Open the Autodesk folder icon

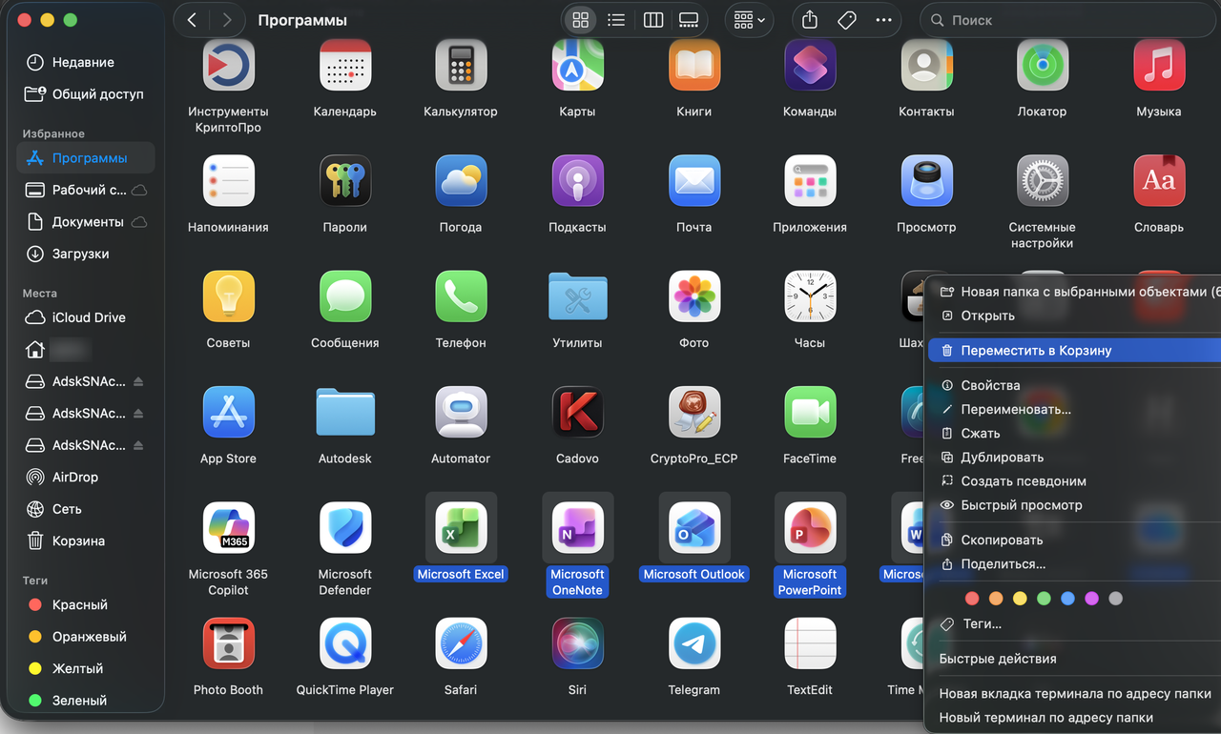point(344,412)
